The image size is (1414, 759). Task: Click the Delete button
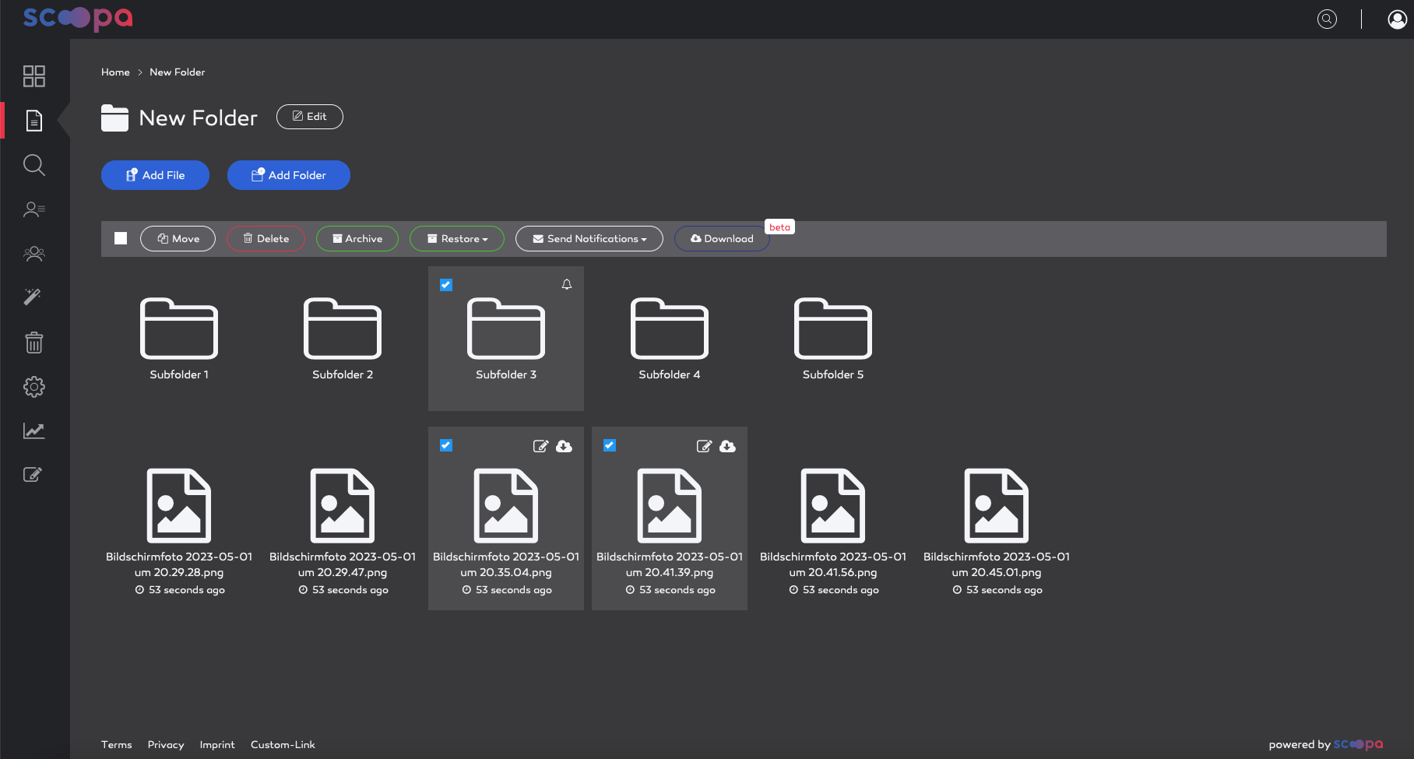[x=266, y=239]
